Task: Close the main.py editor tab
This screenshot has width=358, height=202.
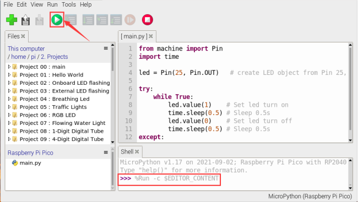Action: pyautogui.click(x=151, y=36)
